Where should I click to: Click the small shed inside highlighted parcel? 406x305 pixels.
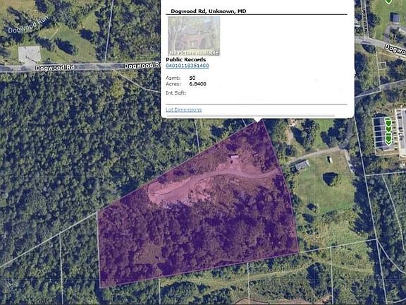pyautogui.click(x=235, y=157)
